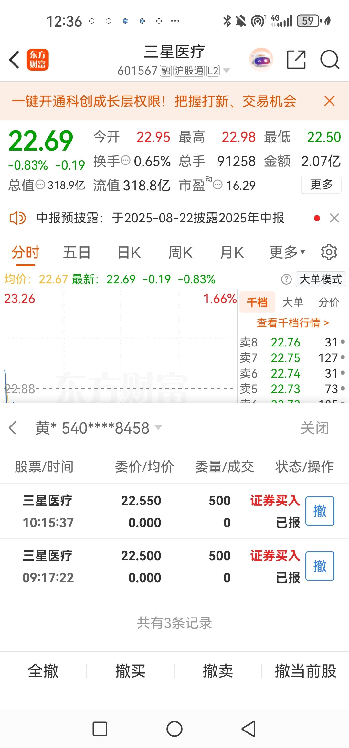Tap the L2 level tag
Viewport: 349px width, 748px height.
(213, 71)
